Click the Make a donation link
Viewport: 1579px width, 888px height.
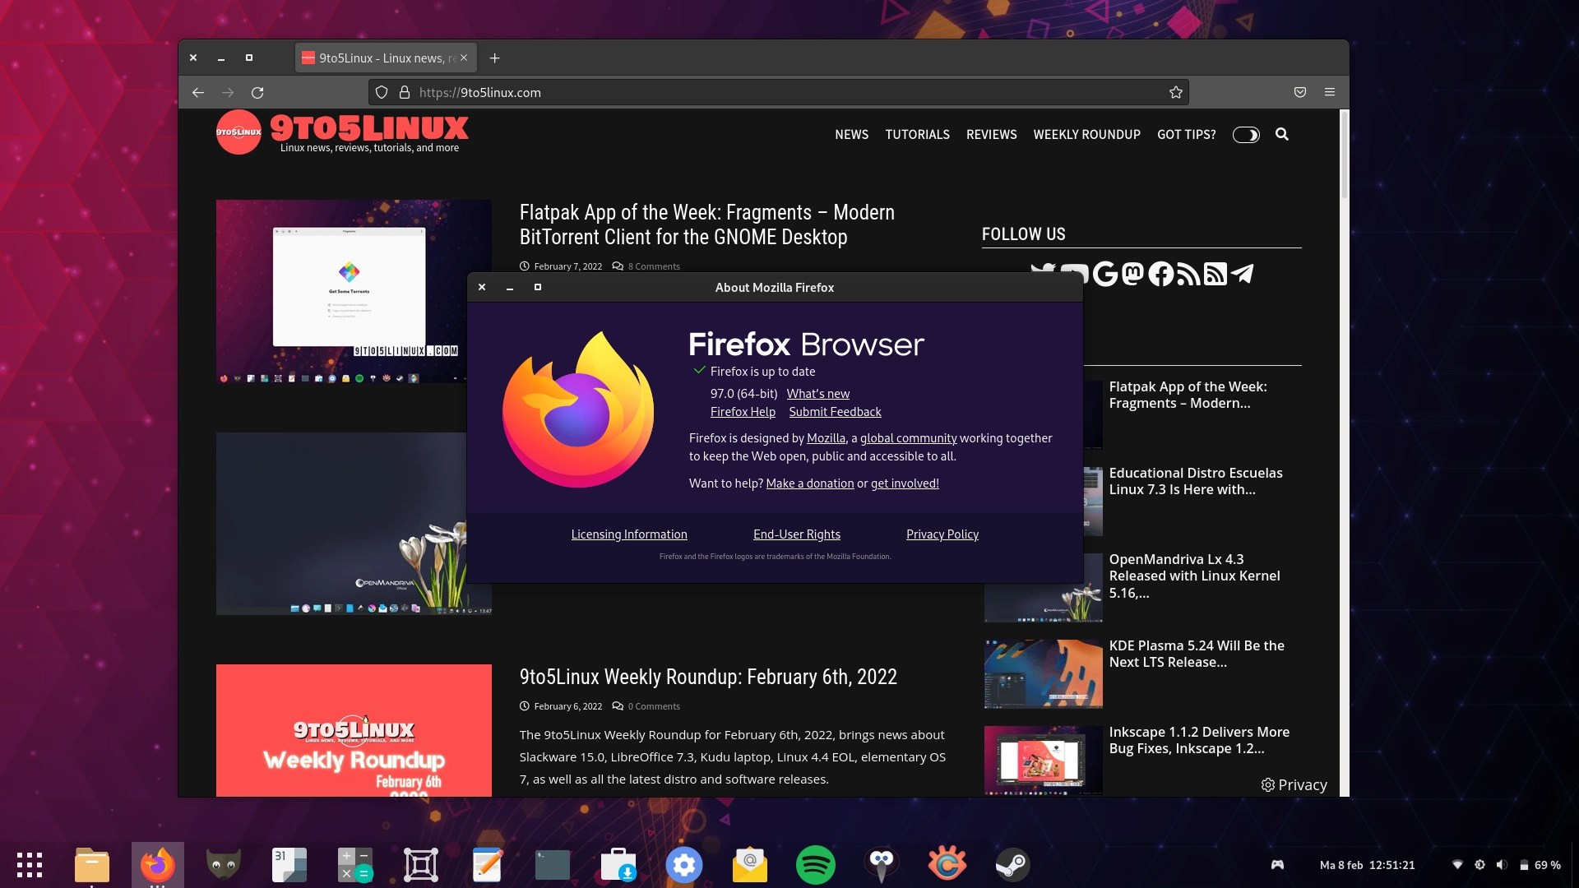click(x=809, y=481)
